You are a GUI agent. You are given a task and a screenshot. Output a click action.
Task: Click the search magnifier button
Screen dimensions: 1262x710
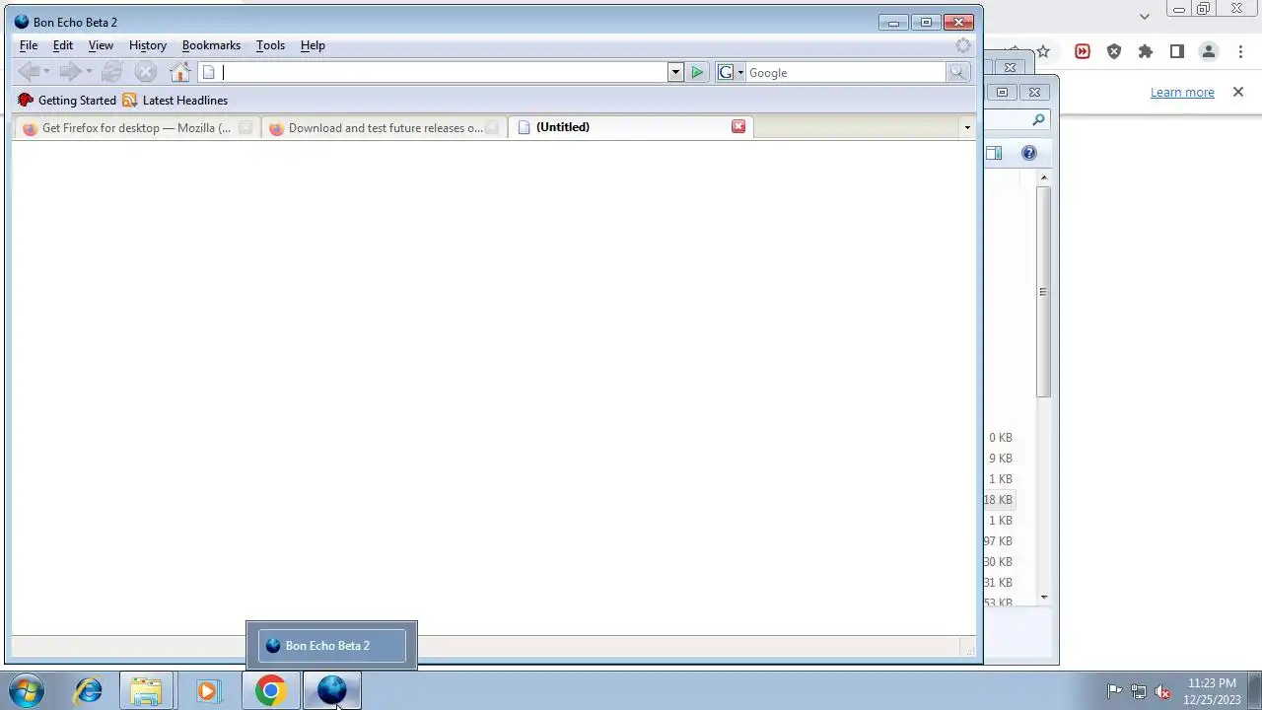tap(956, 72)
